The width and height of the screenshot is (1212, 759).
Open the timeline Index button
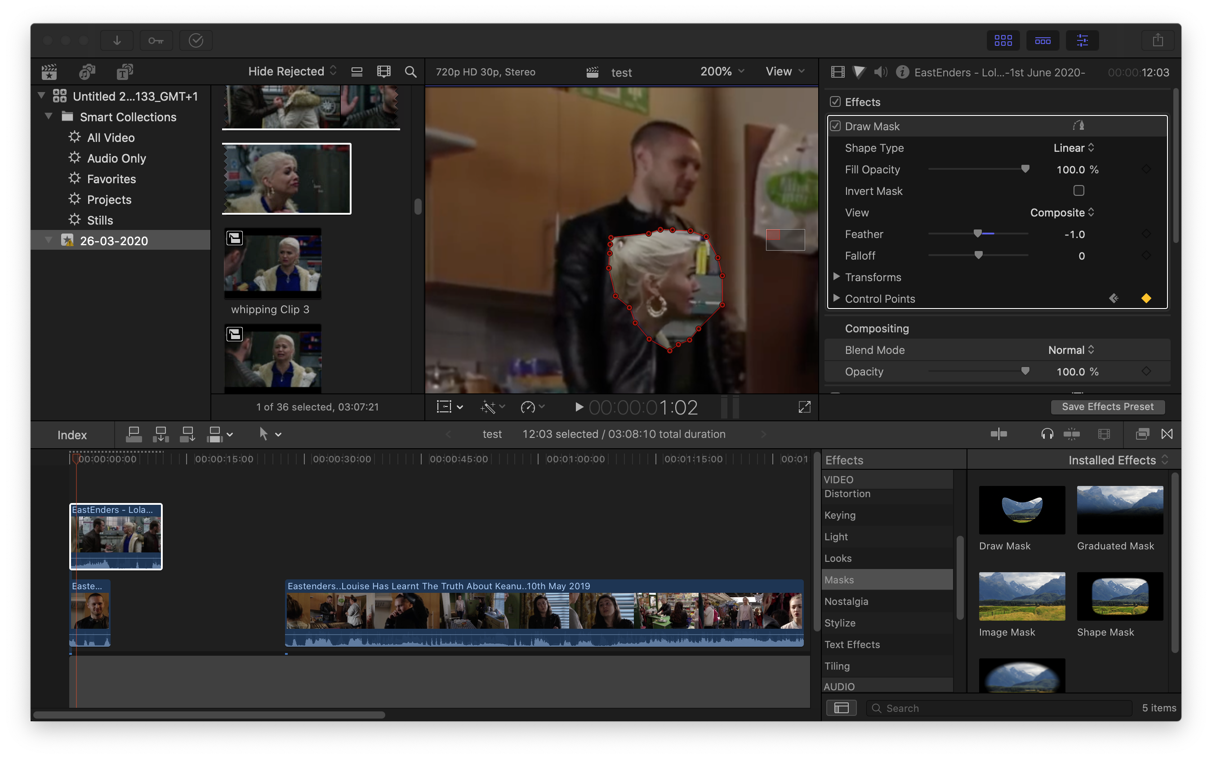point(72,435)
